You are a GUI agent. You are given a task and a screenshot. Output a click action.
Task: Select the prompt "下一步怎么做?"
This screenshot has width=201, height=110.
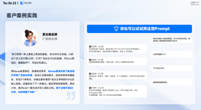[172, 68]
